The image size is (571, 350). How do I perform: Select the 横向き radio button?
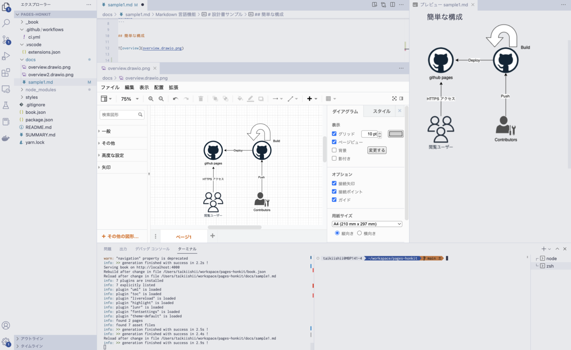click(359, 233)
